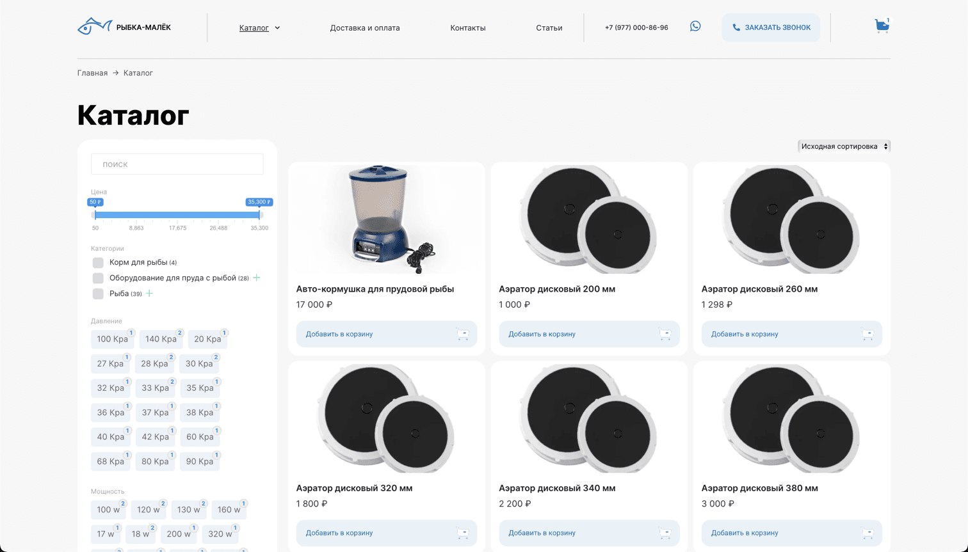Select the 35 Kpa filter chip
Viewport: 968px width, 552px height.
[x=200, y=388]
